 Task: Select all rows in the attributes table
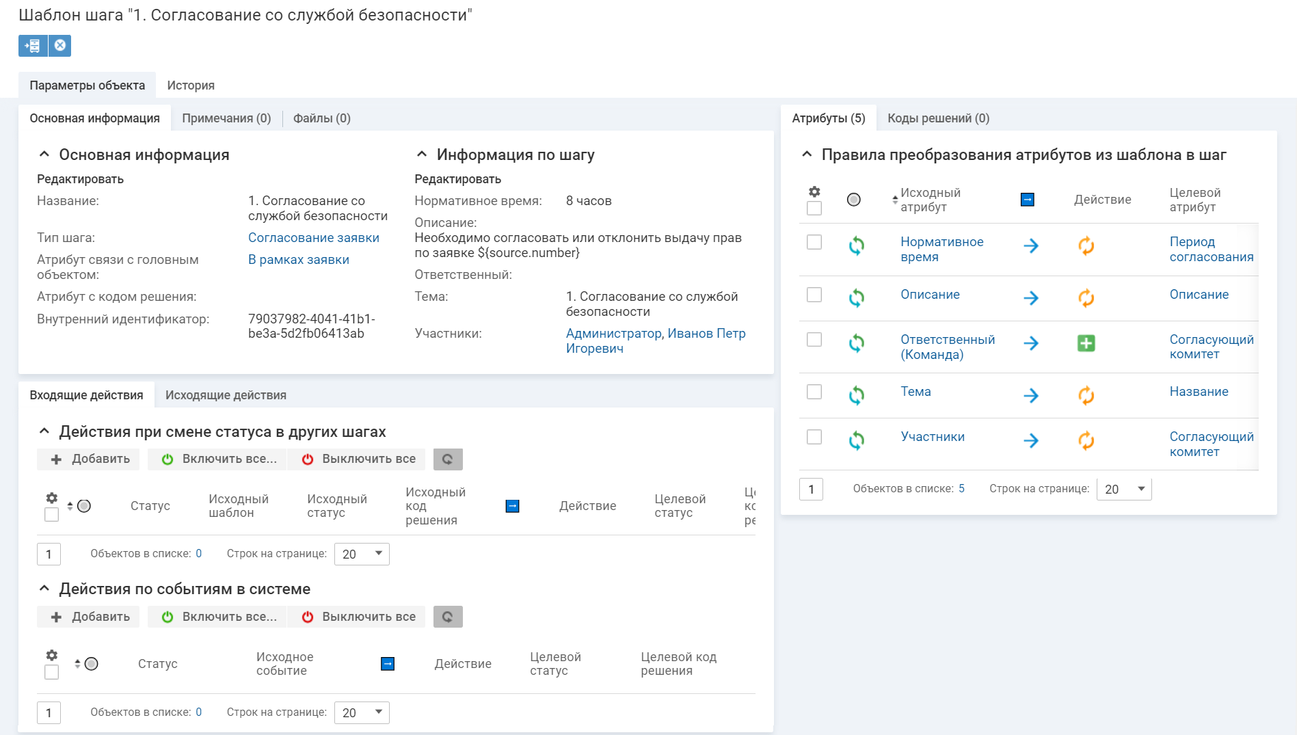click(814, 209)
